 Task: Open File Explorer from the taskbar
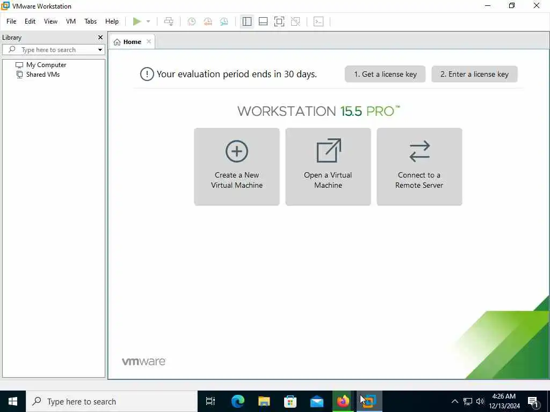(264, 401)
